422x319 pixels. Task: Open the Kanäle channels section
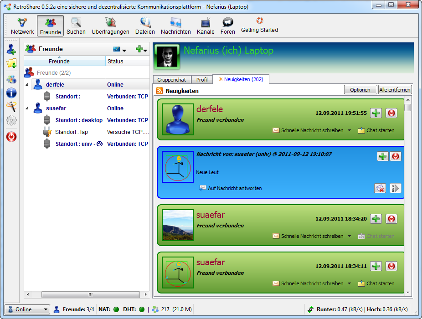[206, 26]
